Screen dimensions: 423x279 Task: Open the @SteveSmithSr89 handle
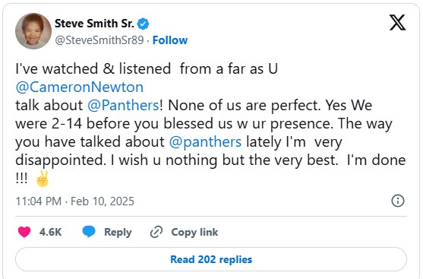99,40
